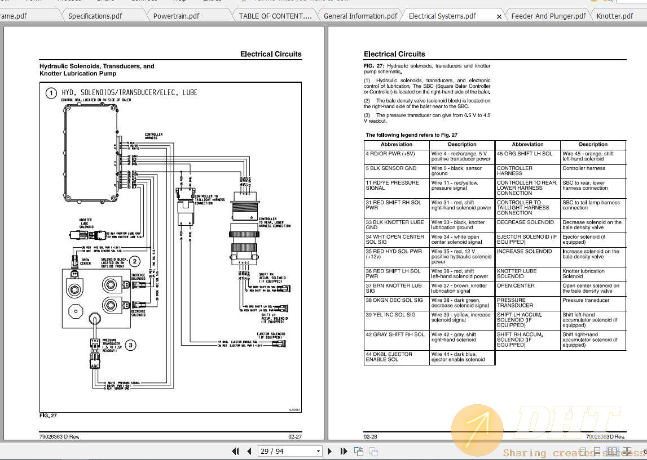Image resolution: width=647 pixels, height=460 pixels.
Task: Click the '37 BRN KNOTTER LUB SIG' cell
Action: coord(397,288)
